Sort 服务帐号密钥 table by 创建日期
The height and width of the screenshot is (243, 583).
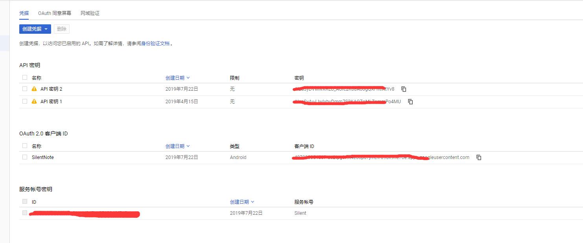click(x=242, y=202)
